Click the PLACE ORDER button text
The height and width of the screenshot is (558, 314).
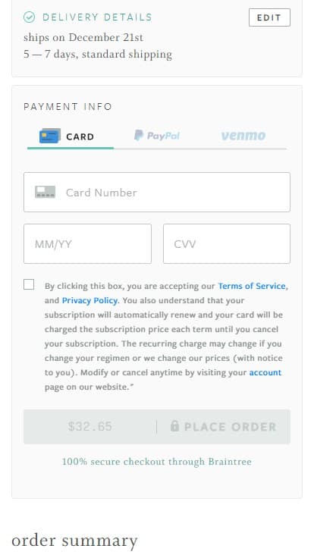coord(230,427)
